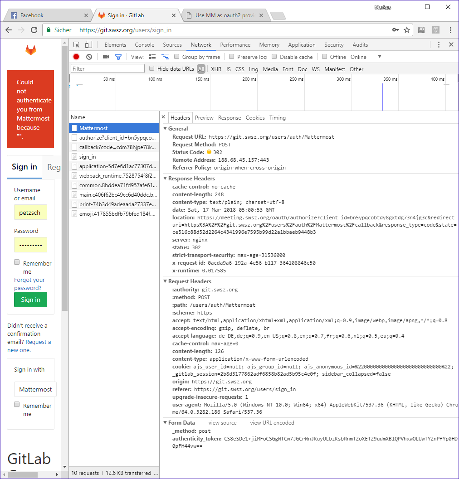This screenshot has height=479, width=459.
Task: Filter requests by JS type
Action: 229,69
